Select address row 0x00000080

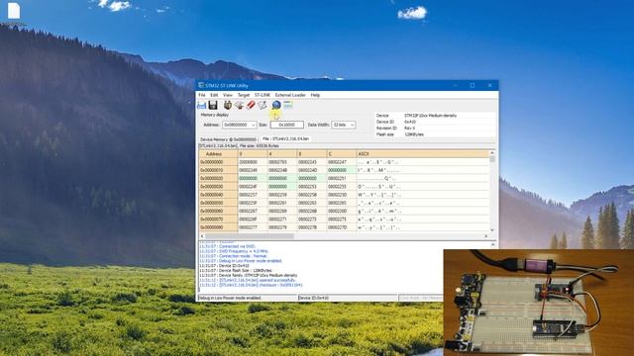tap(218, 227)
